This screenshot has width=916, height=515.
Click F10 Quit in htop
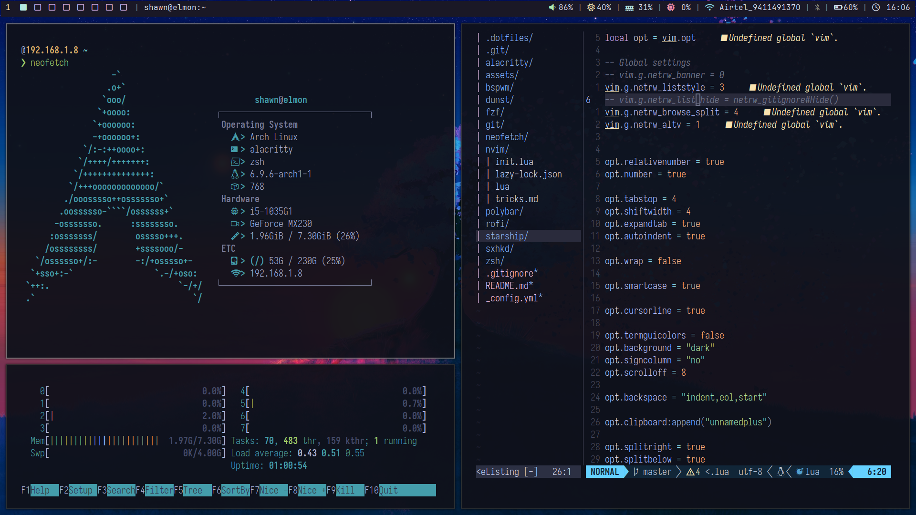click(x=400, y=490)
